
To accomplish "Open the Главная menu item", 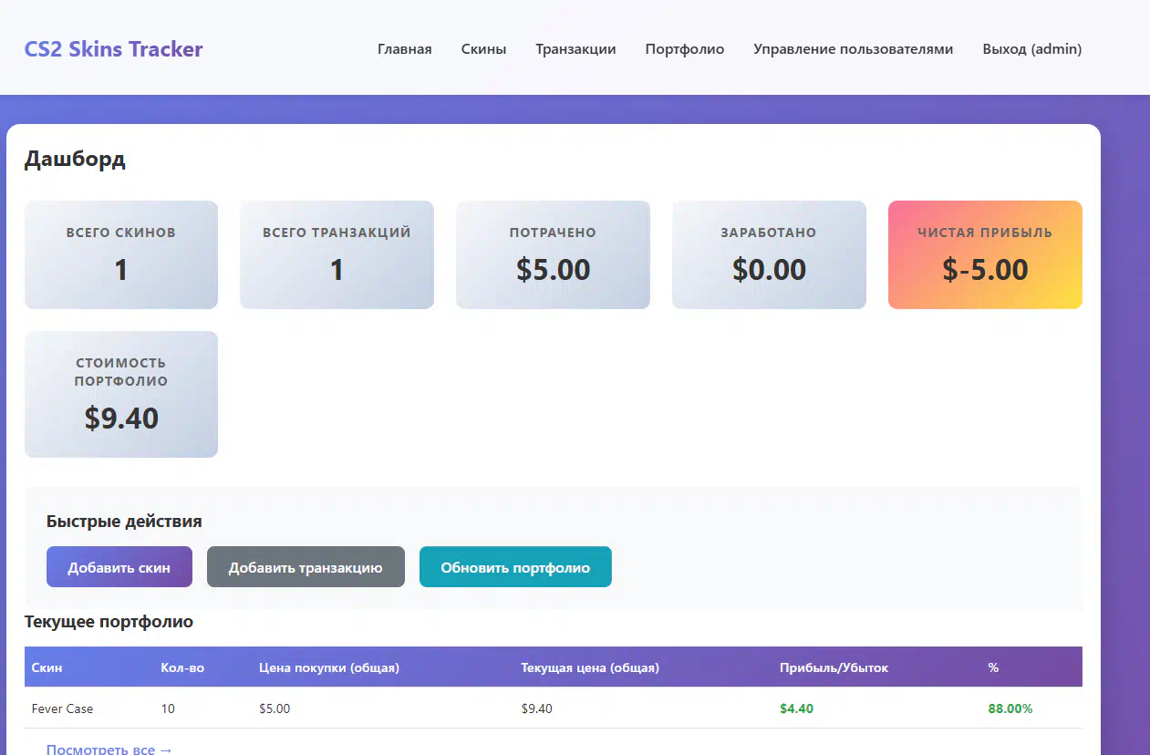I will coord(404,49).
